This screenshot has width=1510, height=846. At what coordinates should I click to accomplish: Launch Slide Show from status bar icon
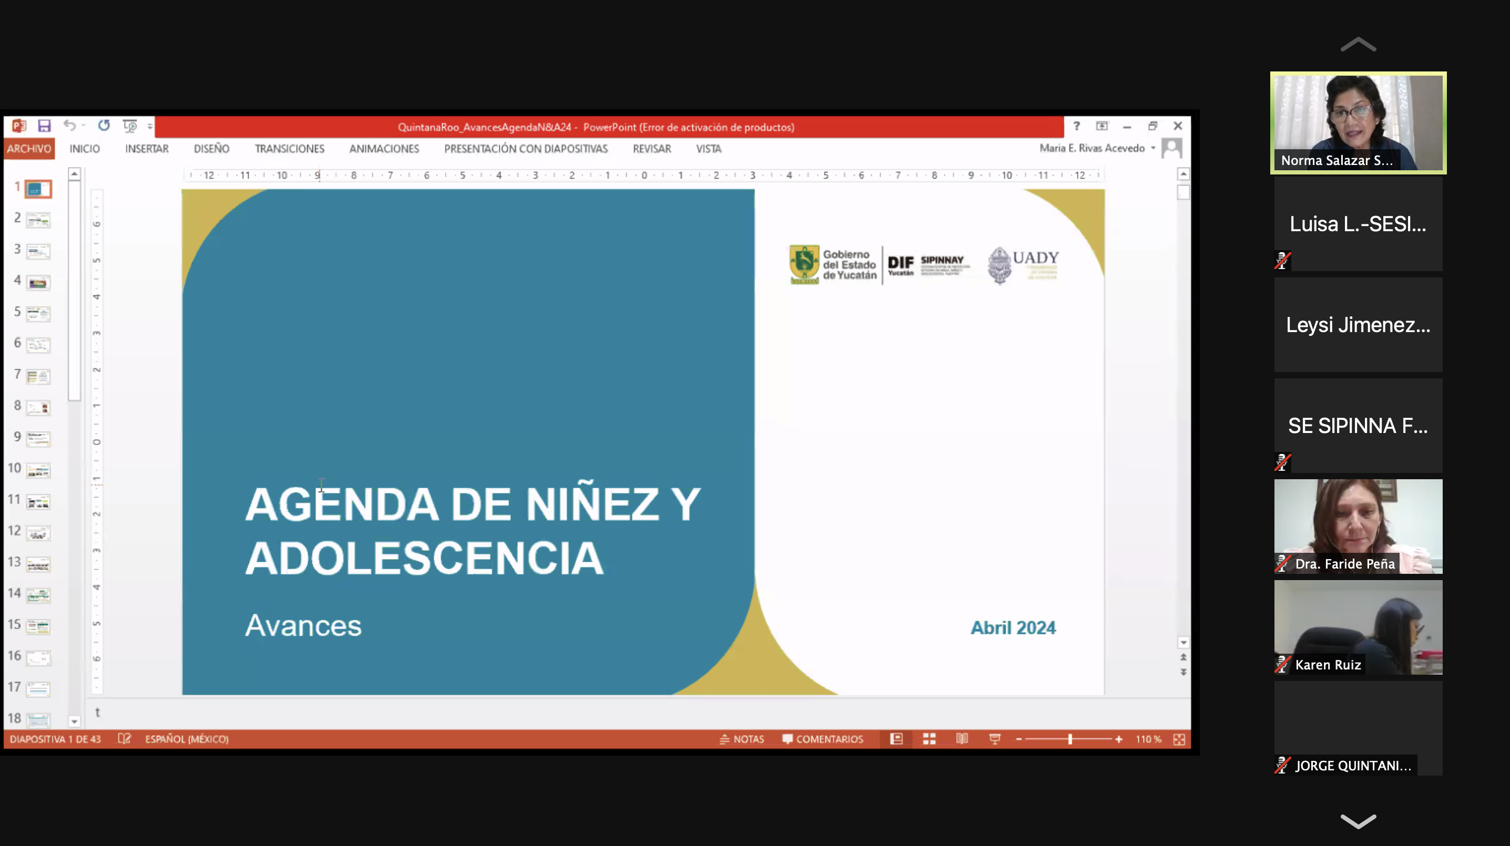point(995,739)
